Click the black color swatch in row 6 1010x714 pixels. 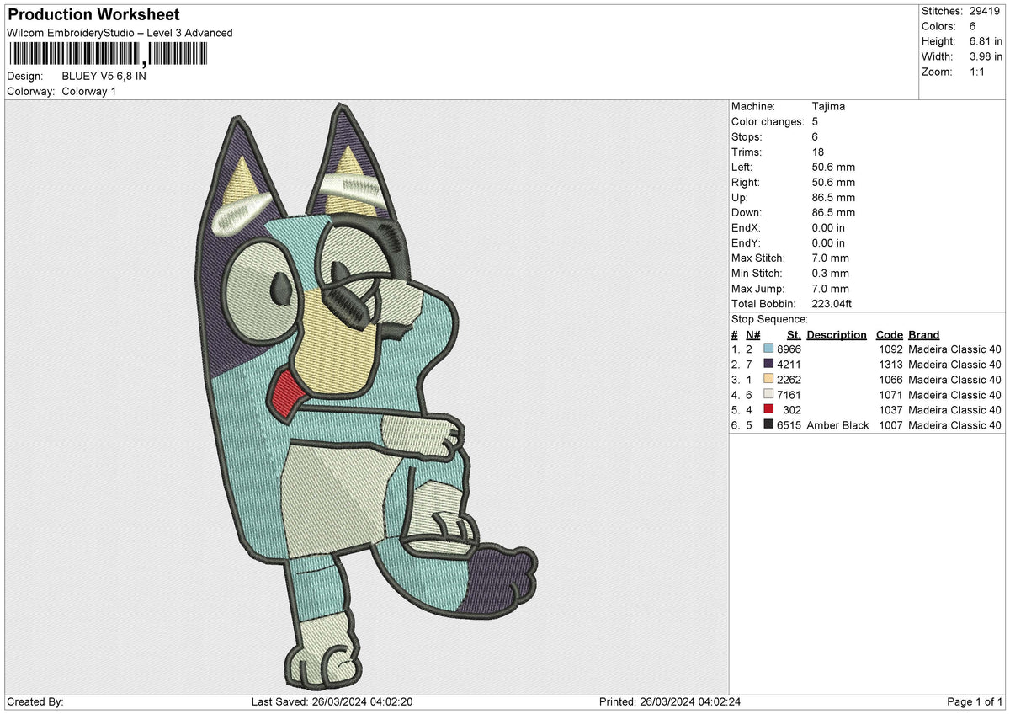(x=769, y=425)
